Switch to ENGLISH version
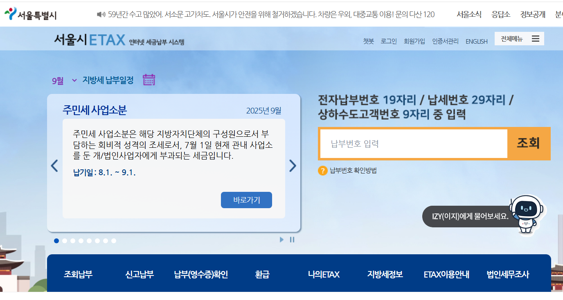The image size is (563, 300). (477, 41)
